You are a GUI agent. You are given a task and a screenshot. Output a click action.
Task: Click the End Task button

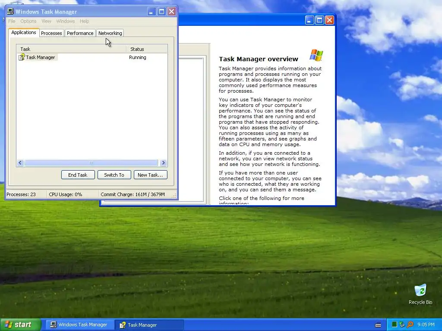[x=78, y=175]
